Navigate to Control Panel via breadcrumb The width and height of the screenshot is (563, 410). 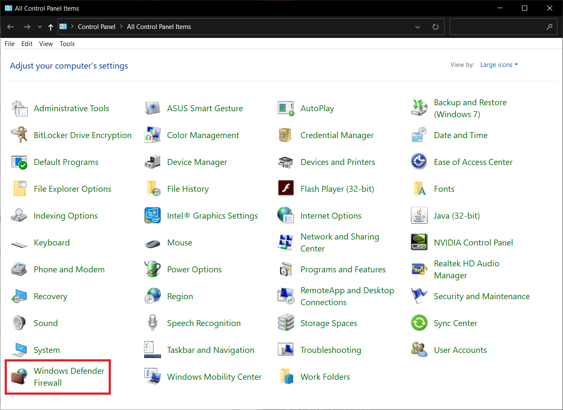[97, 26]
